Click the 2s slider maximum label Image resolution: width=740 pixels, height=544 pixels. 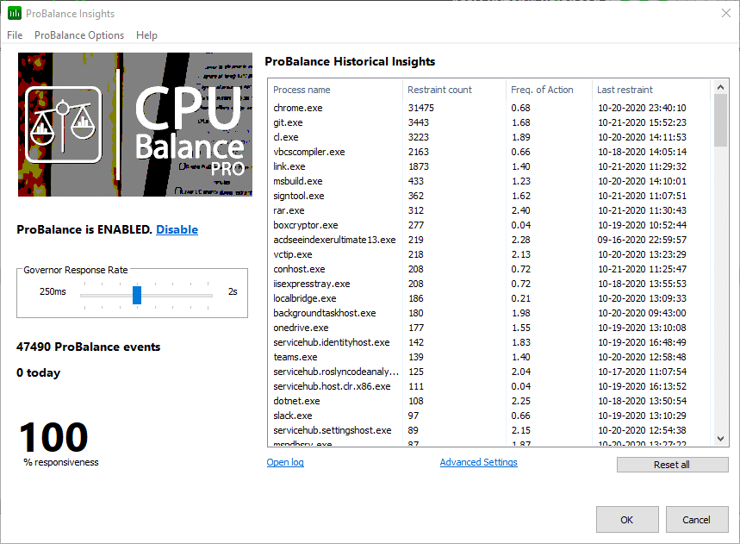coord(233,291)
